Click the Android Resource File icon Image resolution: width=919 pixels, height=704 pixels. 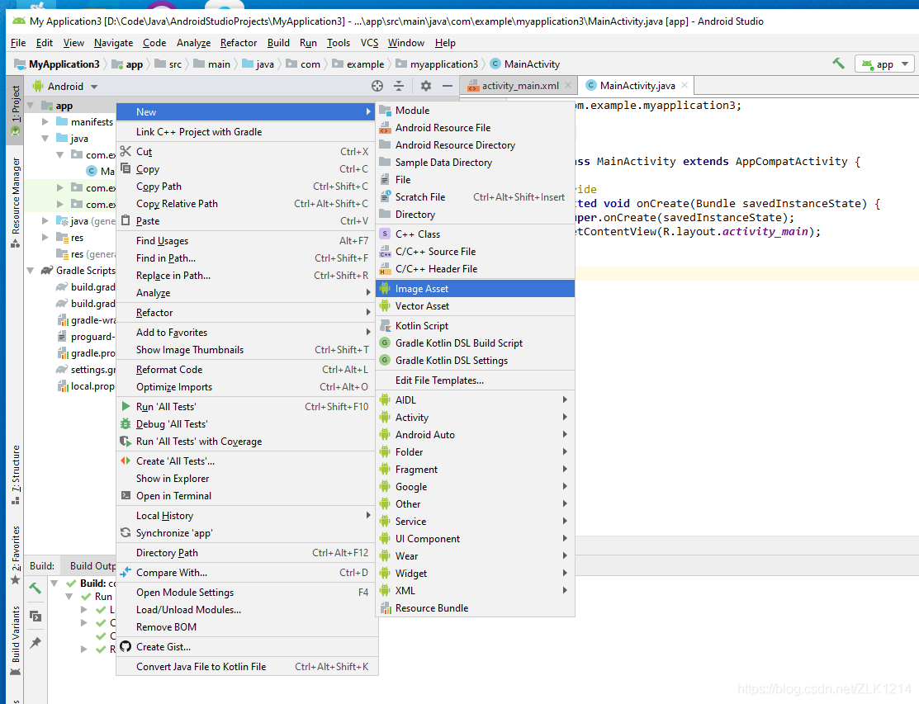pyautogui.click(x=385, y=128)
